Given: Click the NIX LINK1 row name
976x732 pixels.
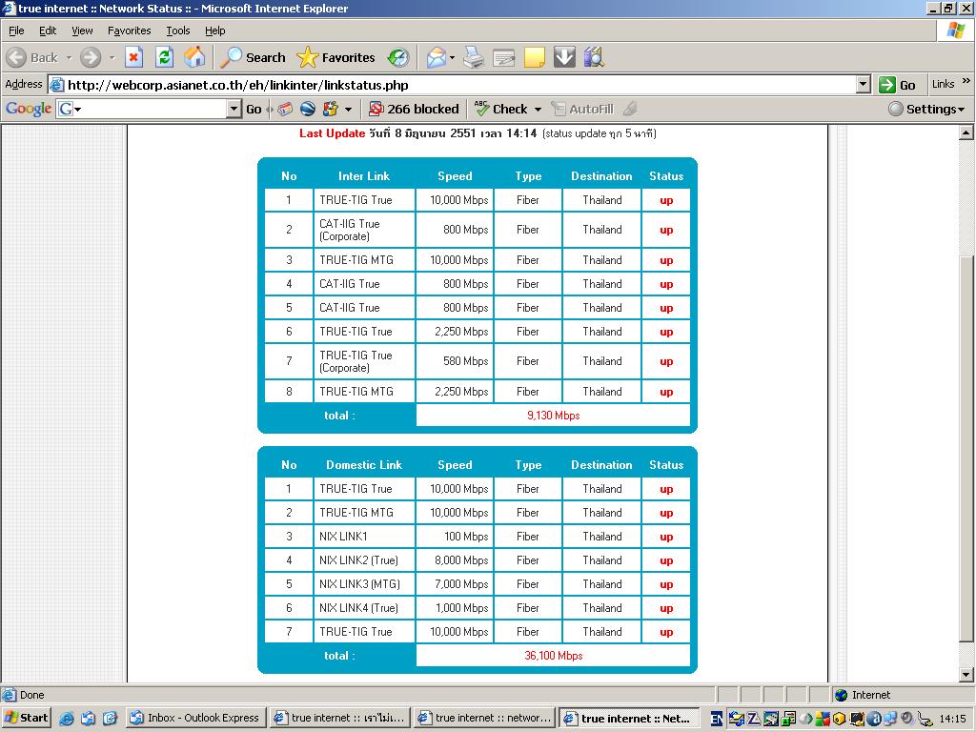Looking at the screenshot, I should [x=343, y=537].
